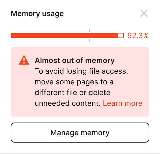This screenshot has height=154, width=160.
Task: Click the word 'more' in Learn more
Action: tap(133, 103)
